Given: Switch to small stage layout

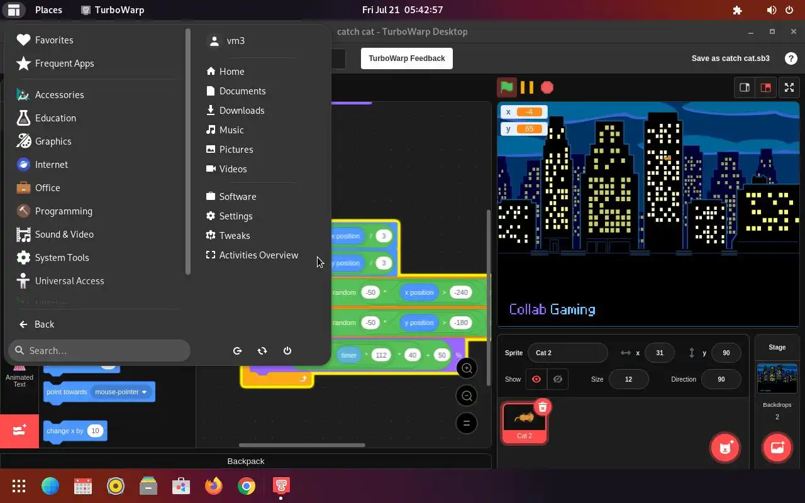Looking at the screenshot, I should click(x=745, y=87).
